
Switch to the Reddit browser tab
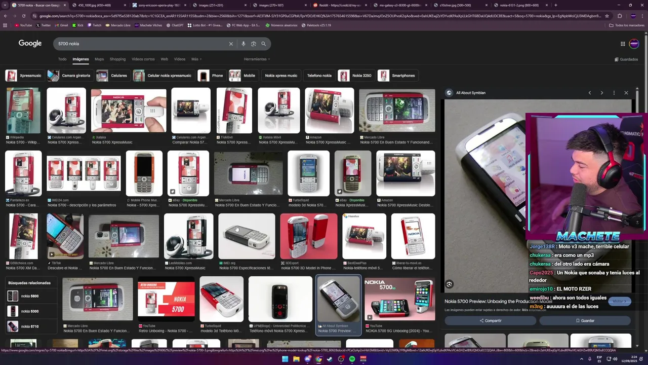coord(339,5)
